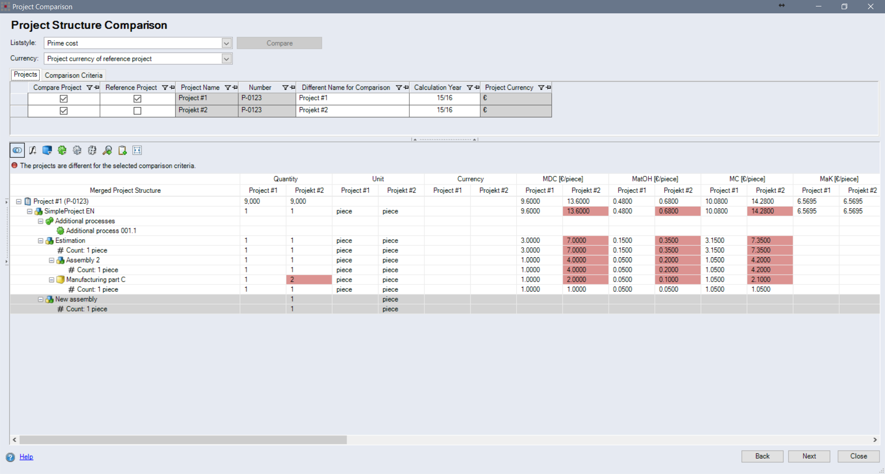The image size is (885, 474).
Task: Select the red highlighted quantity cell 2
Action: pos(309,280)
